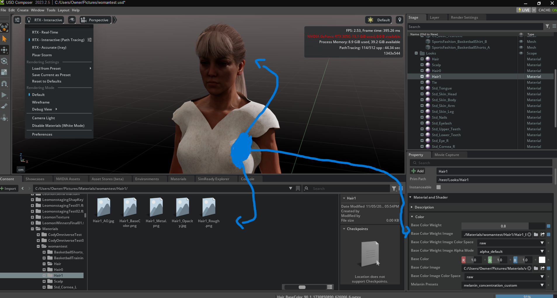Toggle the snap magnet tool
This screenshot has width=557, height=298.
pyautogui.click(x=4, y=84)
